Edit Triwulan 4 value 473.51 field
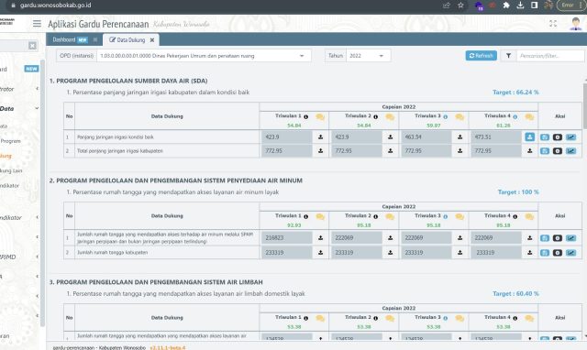587x350 pixels. point(496,137)
